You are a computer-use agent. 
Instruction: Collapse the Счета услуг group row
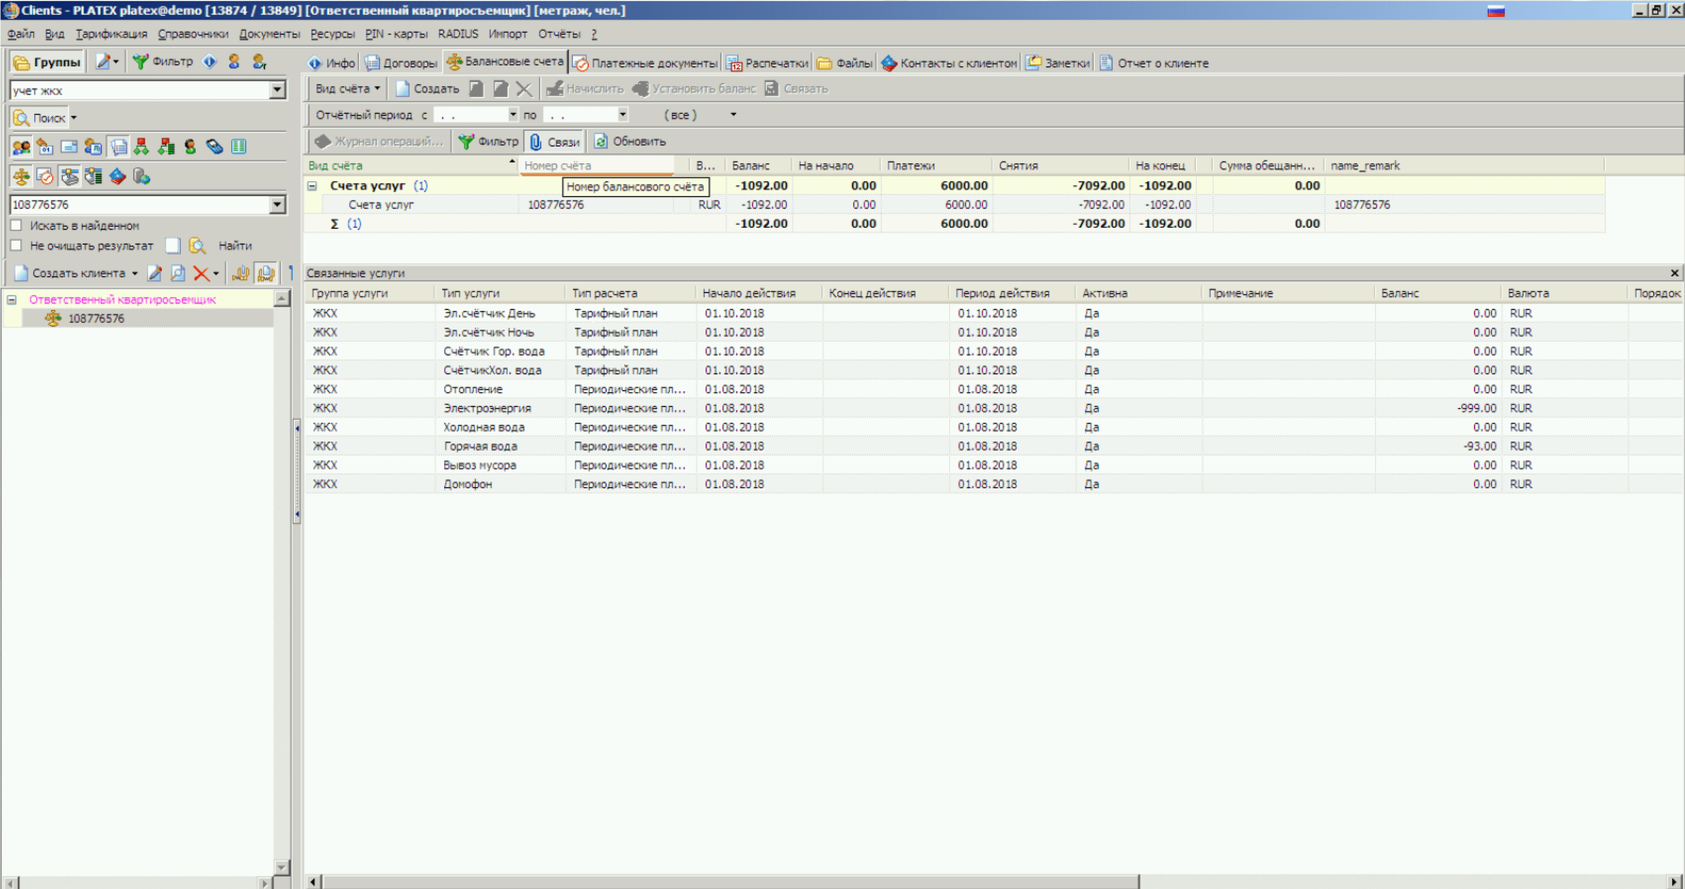tap(313, 186)
